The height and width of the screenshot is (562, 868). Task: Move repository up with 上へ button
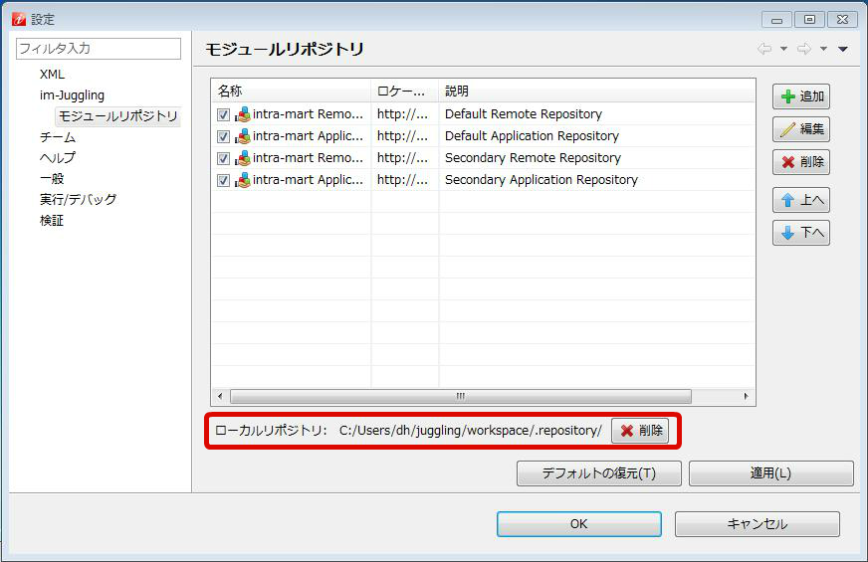[x=801, y=200]
